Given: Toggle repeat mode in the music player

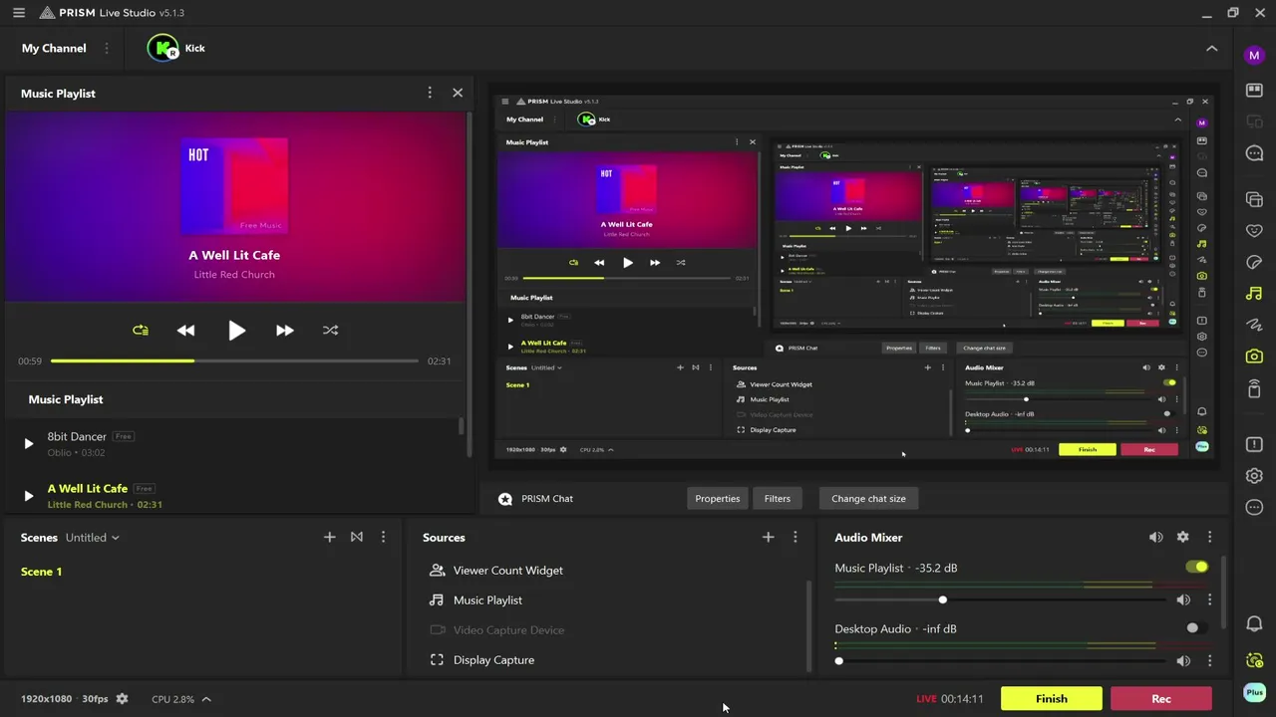Looking at the screenshot, I should tap(141, 330).
